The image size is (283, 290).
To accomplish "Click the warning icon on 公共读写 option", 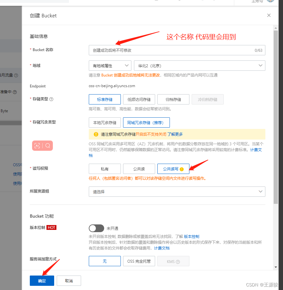I will (x=182, y=169).
